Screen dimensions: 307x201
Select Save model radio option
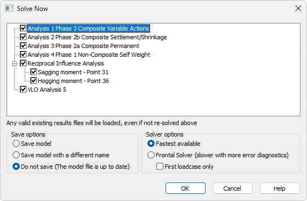pos(16,144)
